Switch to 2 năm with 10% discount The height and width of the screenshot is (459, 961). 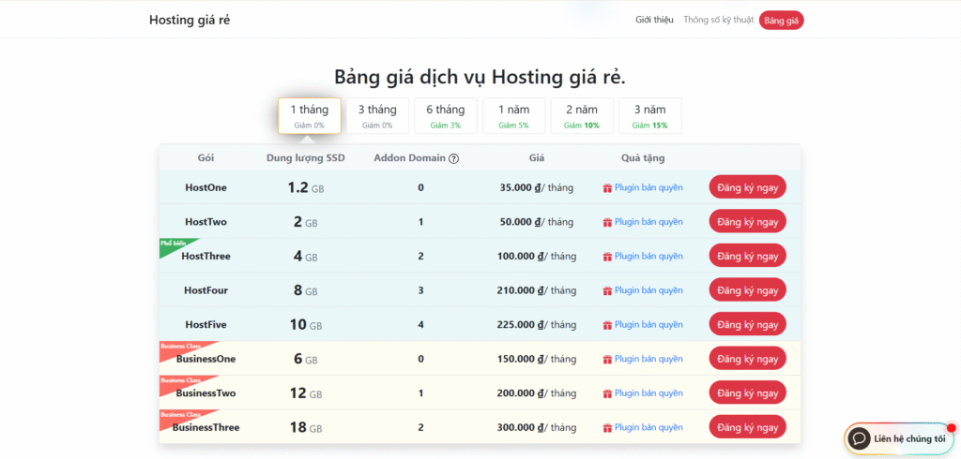(x=581, y=116)
